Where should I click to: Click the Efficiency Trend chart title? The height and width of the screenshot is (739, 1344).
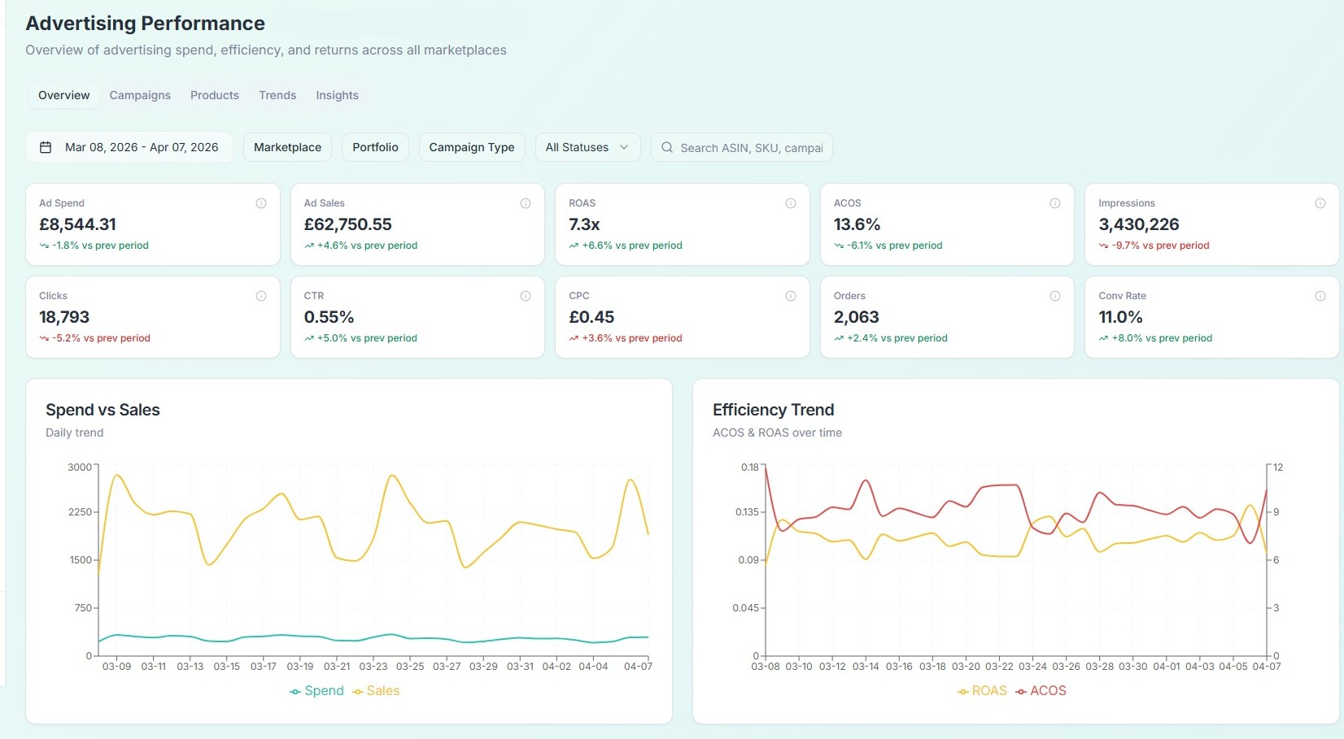click(x=773, y=410)
